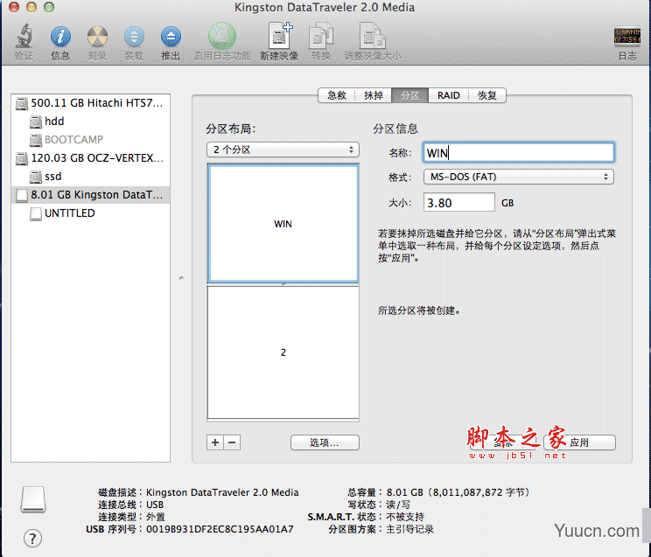Select the UNTITLED volume
This screenshot has width=651, height=557.
pyautogui.click(x=90, y=213)
